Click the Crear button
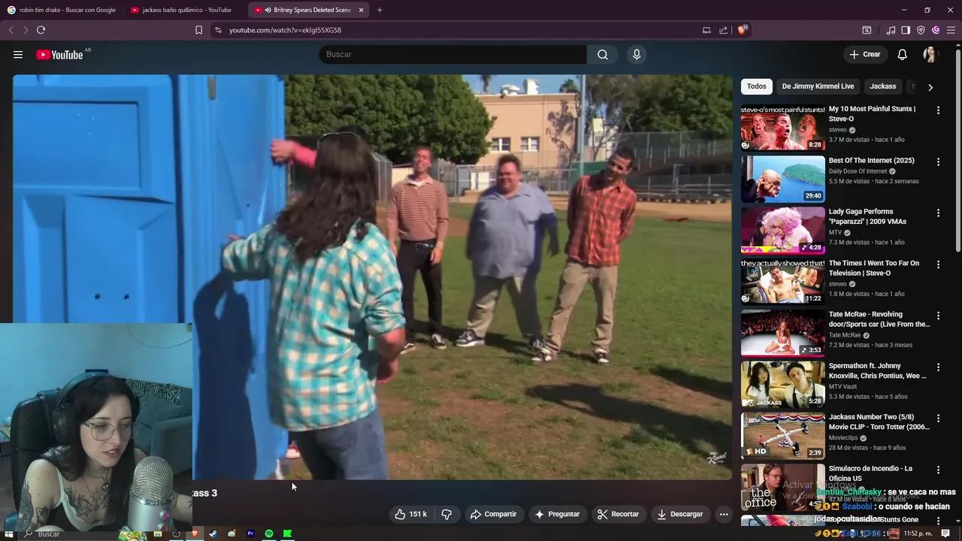962x541 pixels. tap(864, 54)
